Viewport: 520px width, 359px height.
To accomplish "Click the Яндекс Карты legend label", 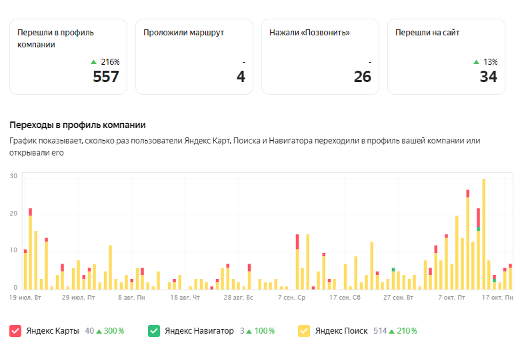I will [53, 331].
